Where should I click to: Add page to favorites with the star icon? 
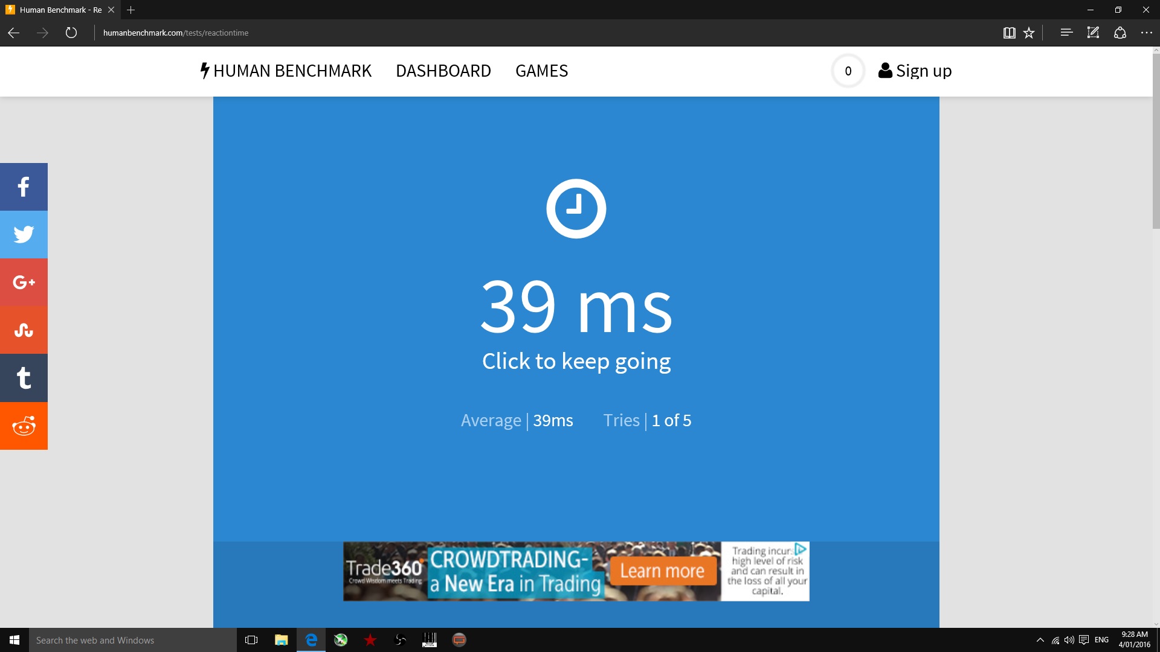click(1029, 33)
